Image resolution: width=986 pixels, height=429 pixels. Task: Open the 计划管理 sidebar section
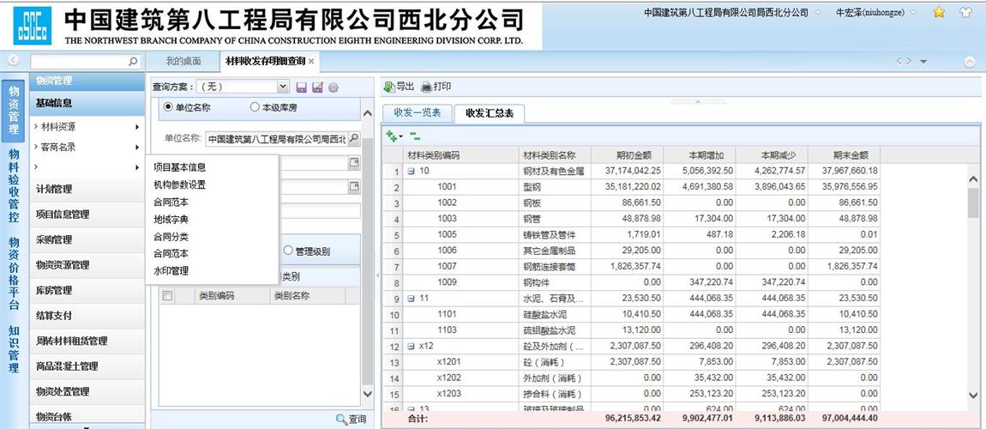(87, 190)
